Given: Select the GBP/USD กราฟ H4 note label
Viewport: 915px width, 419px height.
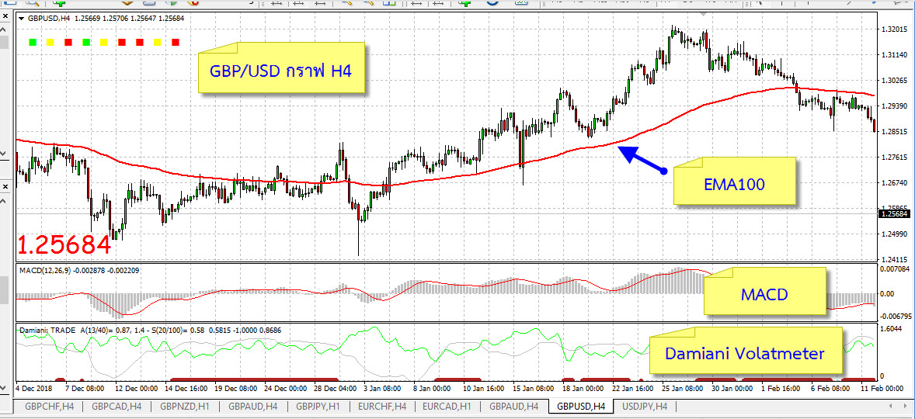Looking at the screenshot, I should point(281,71).
